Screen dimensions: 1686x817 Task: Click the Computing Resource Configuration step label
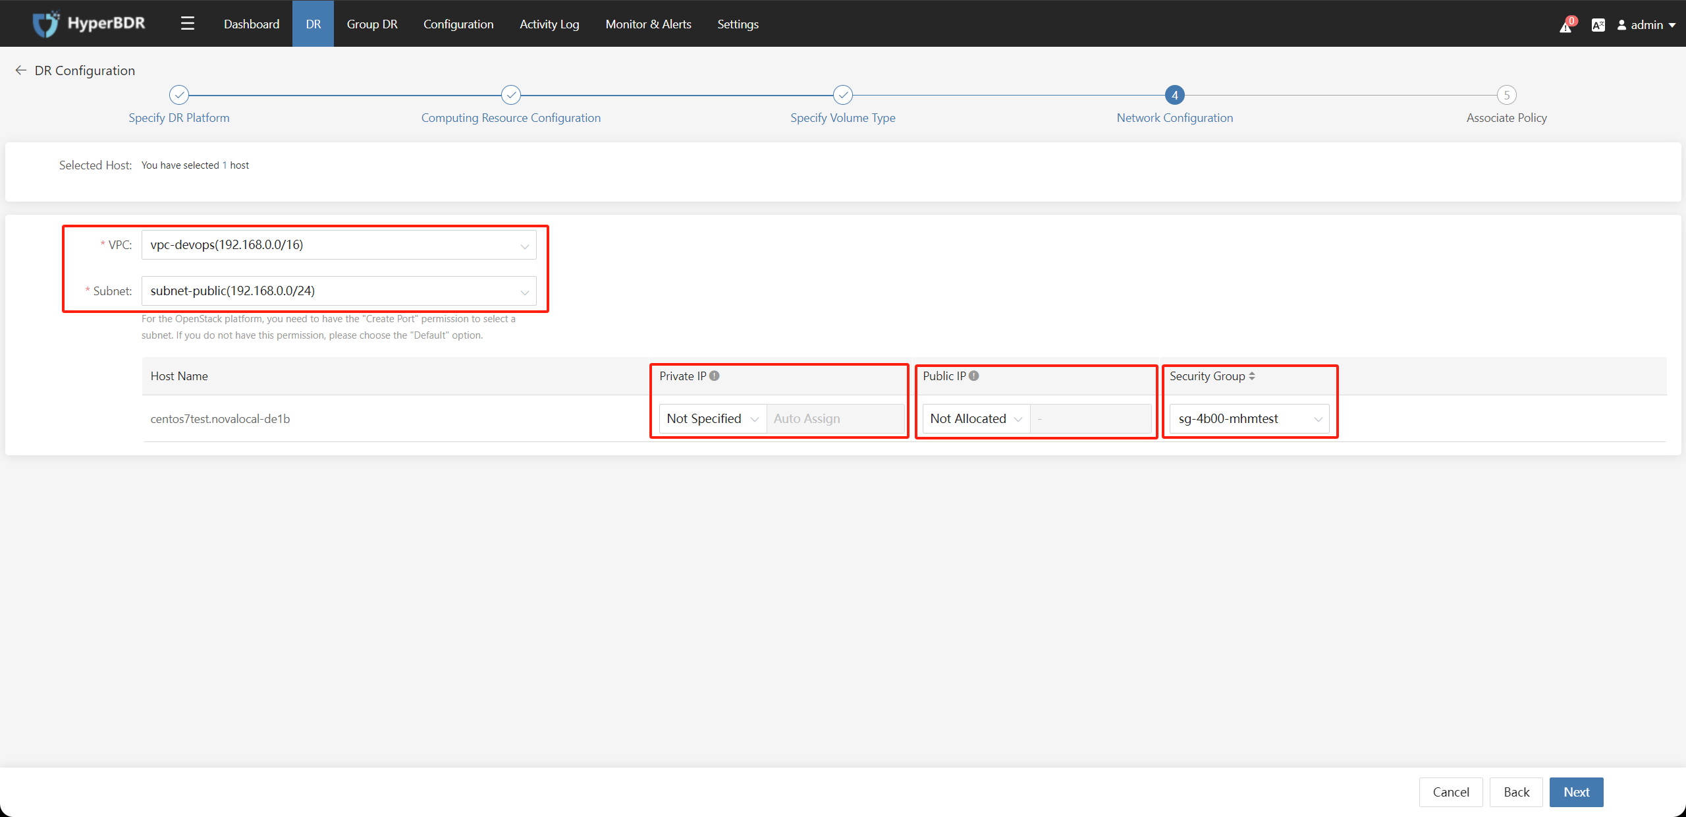(x=511, y=118)
